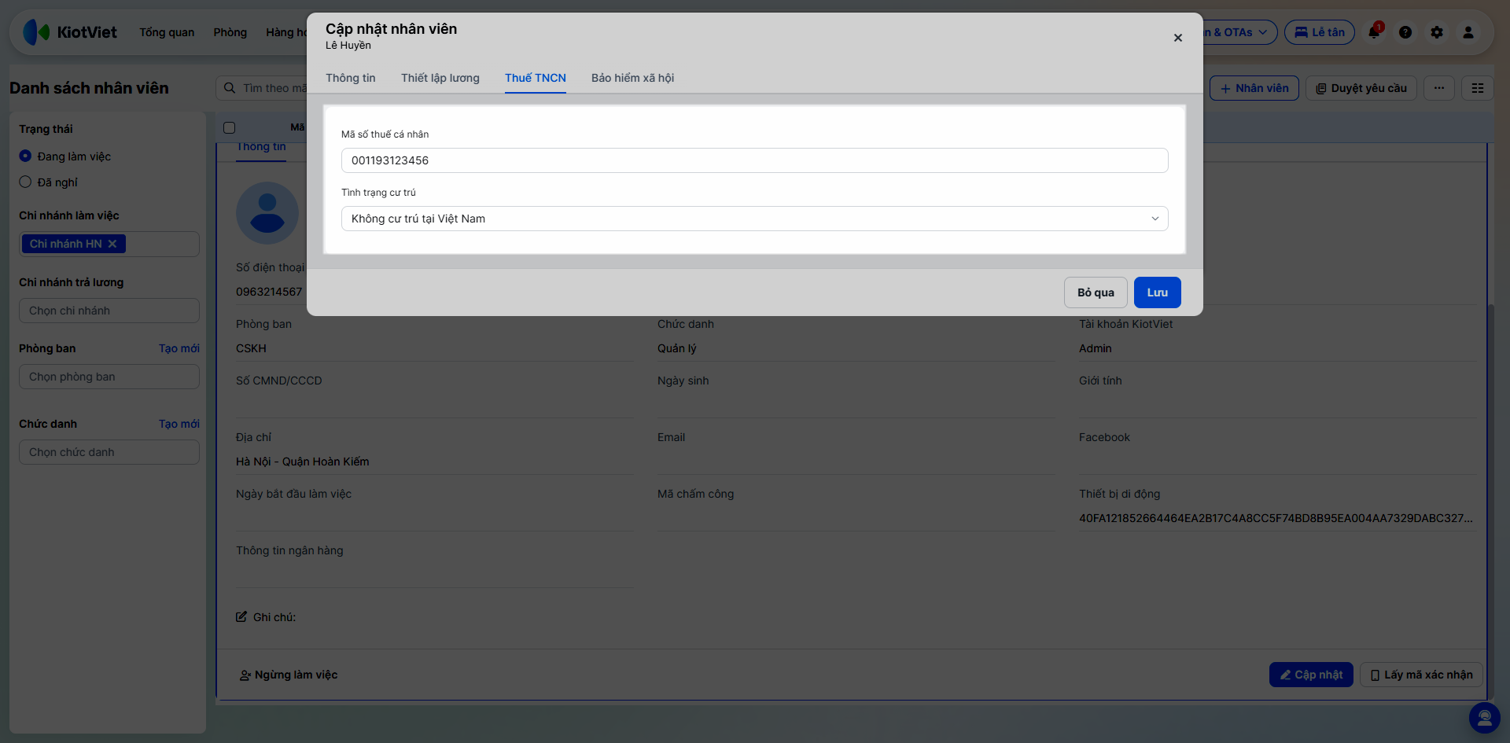Viewport: 1510px width, 743px height.
Task: Open the support chat bubble icon
Action: point(1485,717)
